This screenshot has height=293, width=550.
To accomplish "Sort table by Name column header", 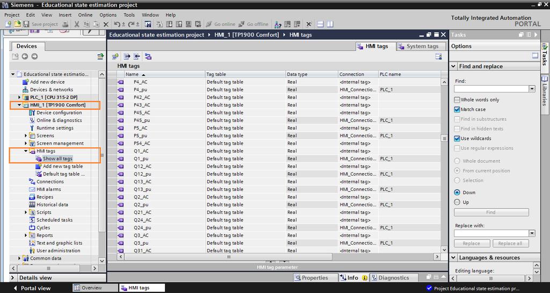I will pos(165,74).
